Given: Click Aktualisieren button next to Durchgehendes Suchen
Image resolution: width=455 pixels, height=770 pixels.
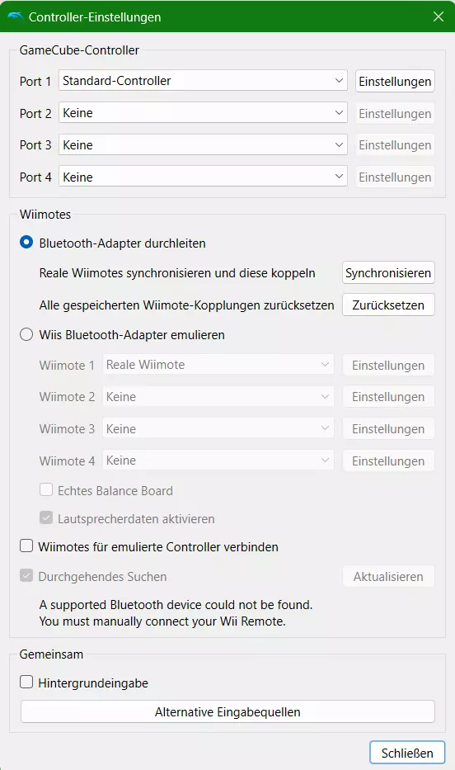Looking at the screenshot, I should click(388, 577).
